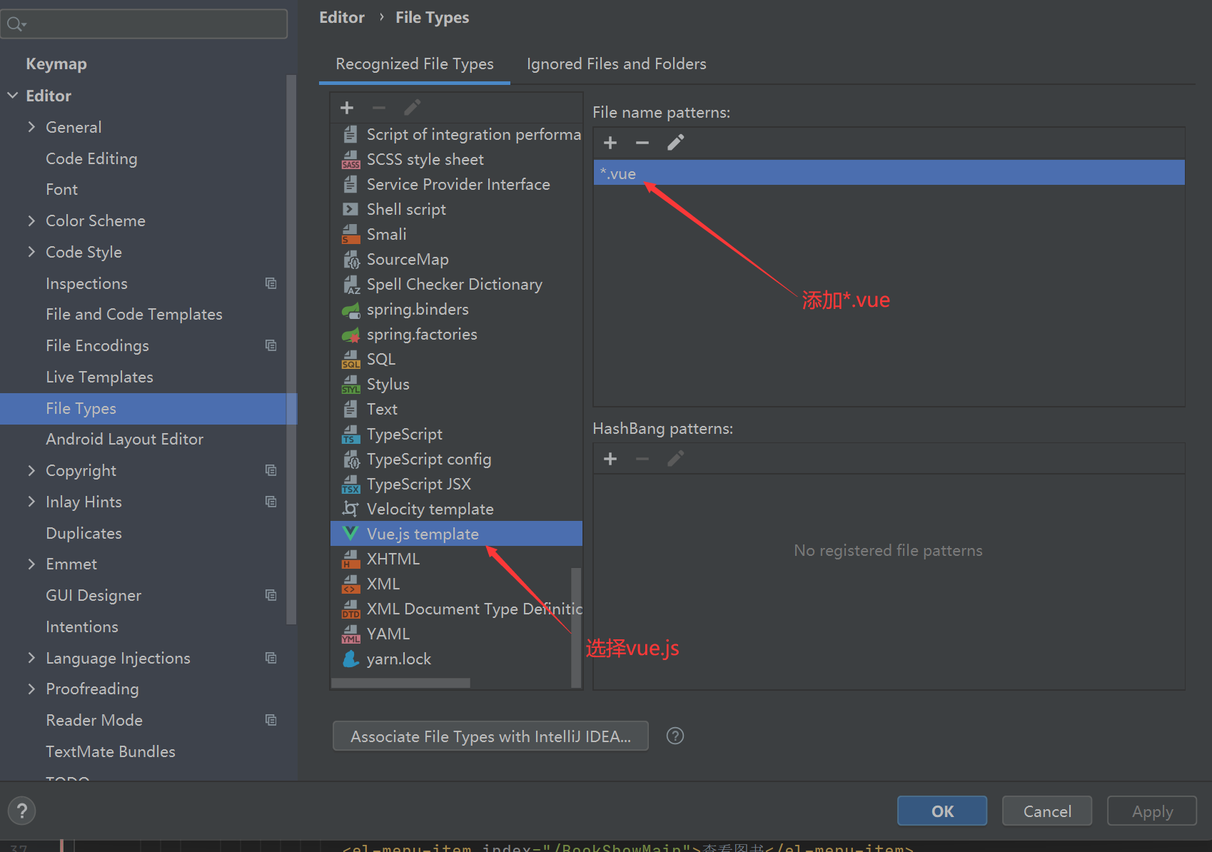Open the Ignored Files and Folders tab
Screen dimensions: 1212x852
(x=617, y=64)
